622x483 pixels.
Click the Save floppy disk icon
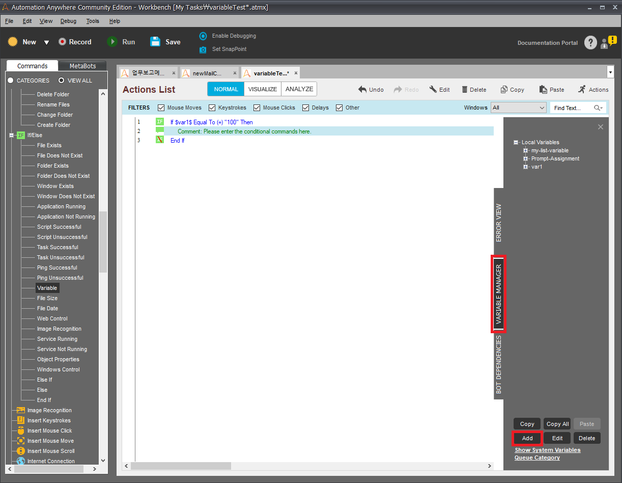[x=155, y=42]
